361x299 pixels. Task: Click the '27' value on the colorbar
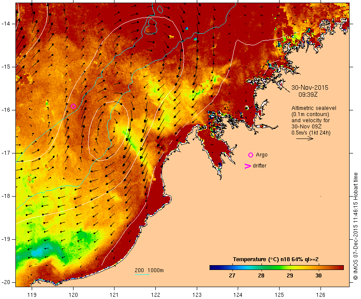pos(232,276)
